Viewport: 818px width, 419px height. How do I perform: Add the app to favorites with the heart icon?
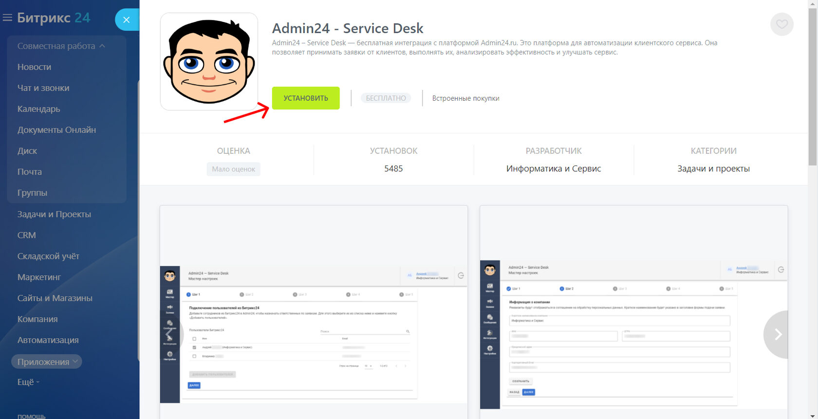(782, 24)
